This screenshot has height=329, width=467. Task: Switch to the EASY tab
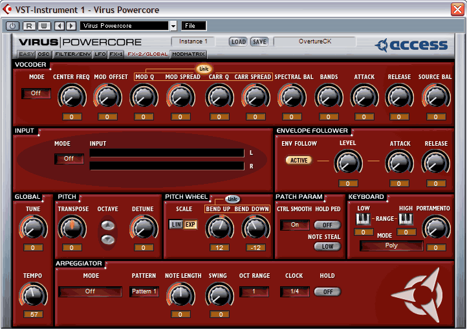click(x=27, y=54)
